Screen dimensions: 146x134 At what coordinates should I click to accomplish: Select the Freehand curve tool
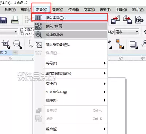(x=30, y=44)
